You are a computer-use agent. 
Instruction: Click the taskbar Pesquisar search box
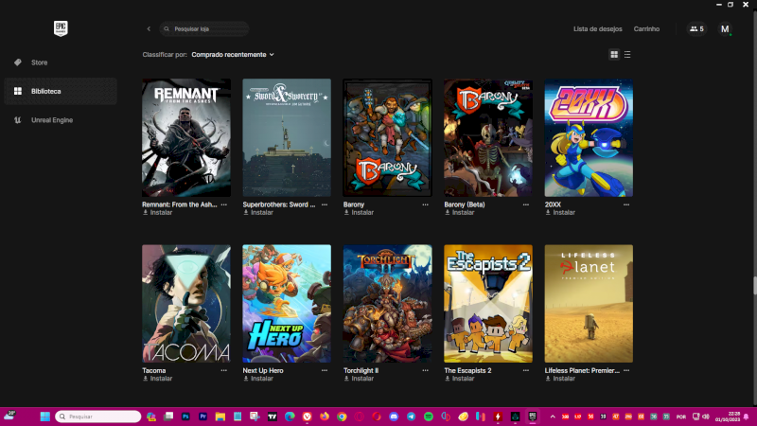(x=98, y=417)
